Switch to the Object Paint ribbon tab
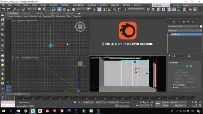Screen dimensions: 203x114 (55, 13)
